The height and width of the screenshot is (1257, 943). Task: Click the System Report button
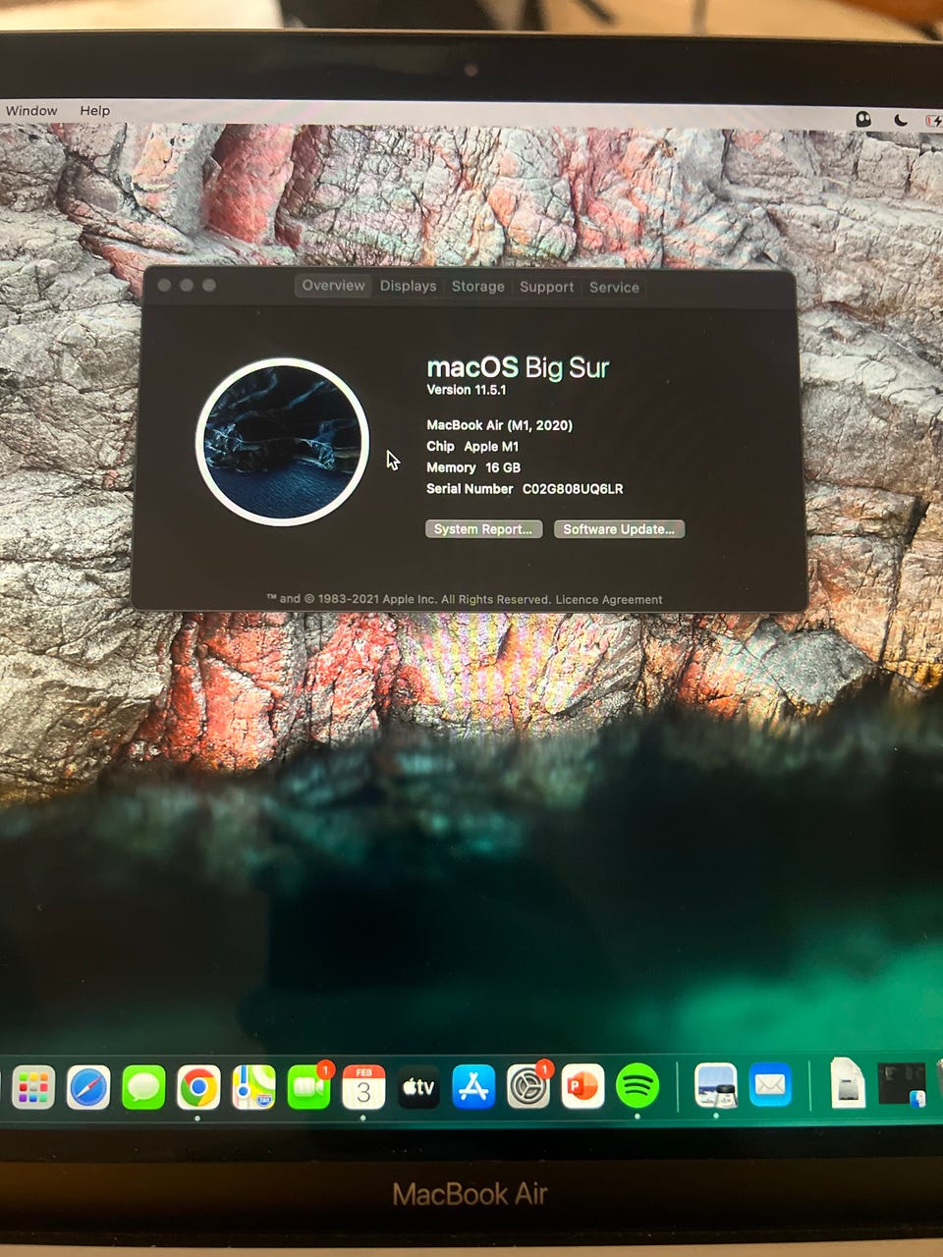[483, 529]
